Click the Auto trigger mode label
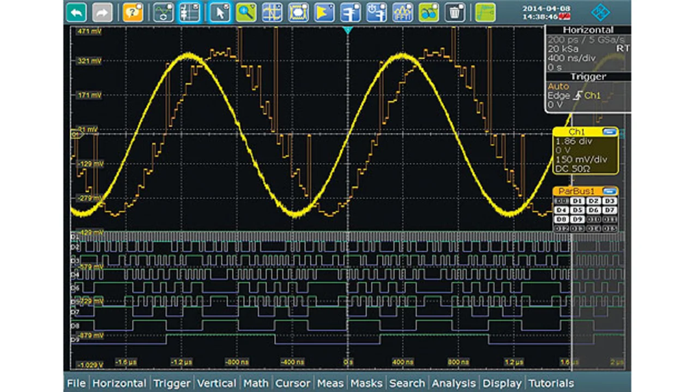This screenshot has width=698, height=392. pyautogui.click(x=558, y=86)
